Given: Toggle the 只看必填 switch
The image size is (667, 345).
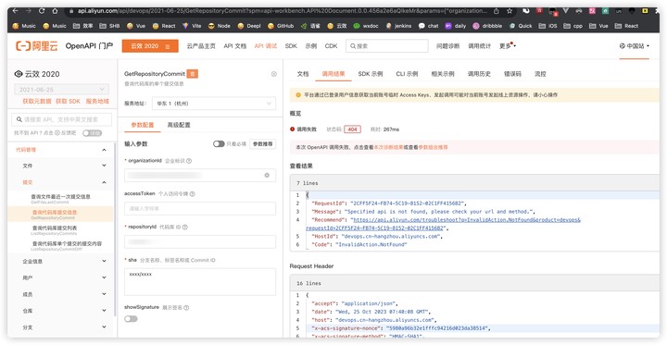Looking at the screenshot, I should (x=219, y=144).
